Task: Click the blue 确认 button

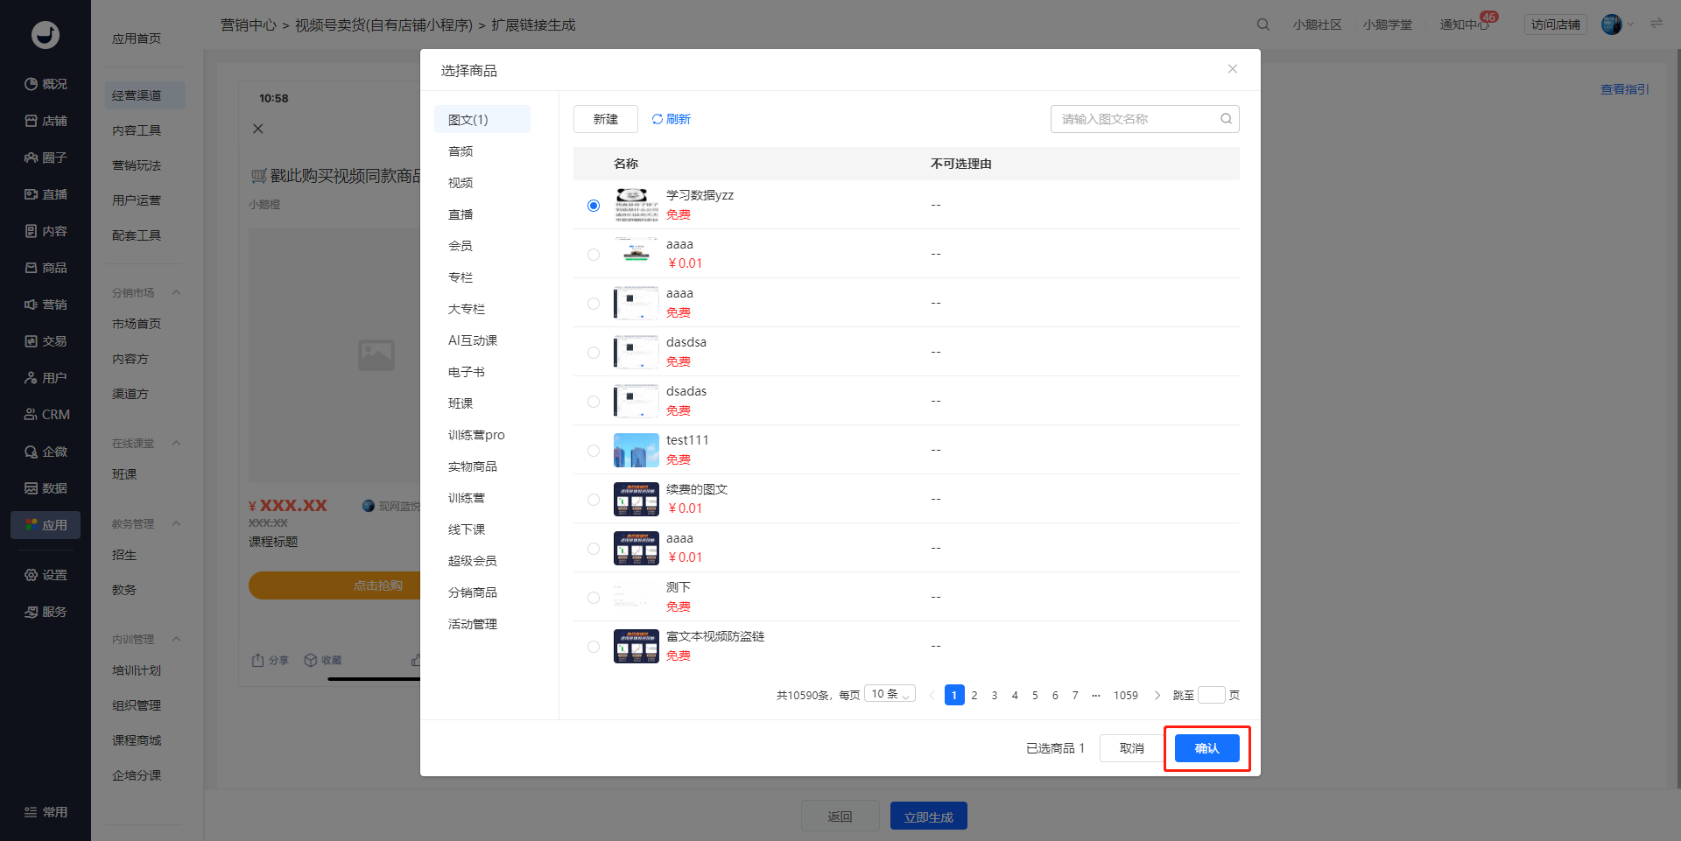Action: point(1207,748)
